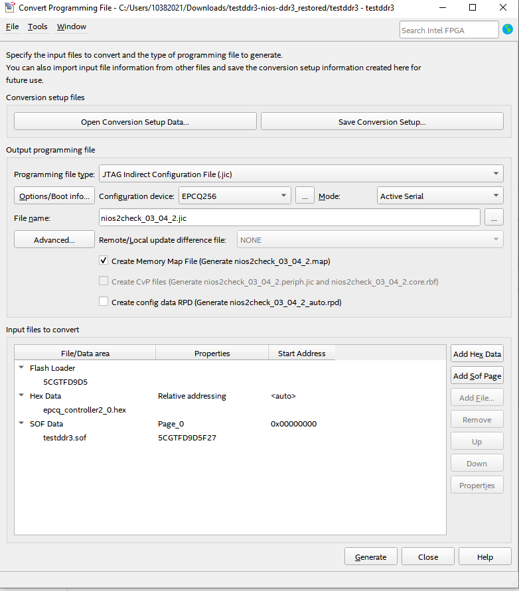Focus the Search Intel FPGA field
Image resolution: width=519 pixels, height=591 pixels.
coord(449,30)
